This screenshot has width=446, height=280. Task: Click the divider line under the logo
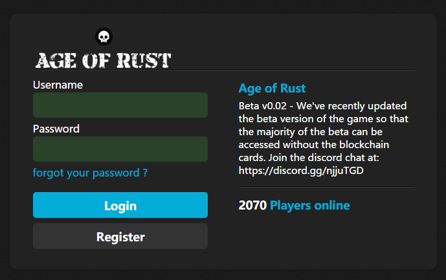[x=291, y=70]
